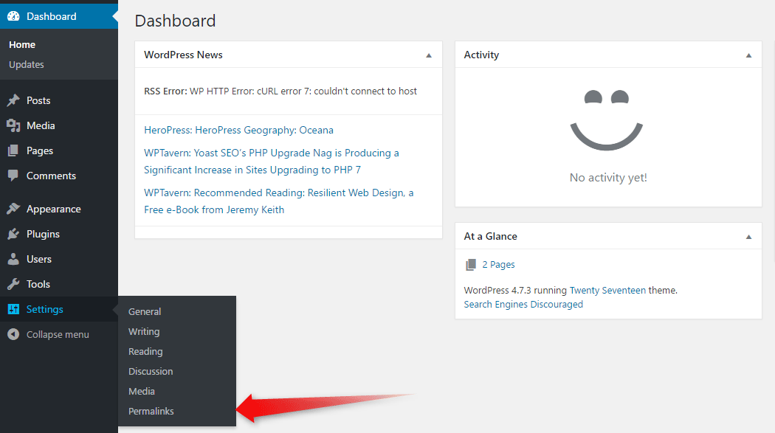Collapse the sidebar with Collapse menu
The image size is (775, 433).
[57, 334]
